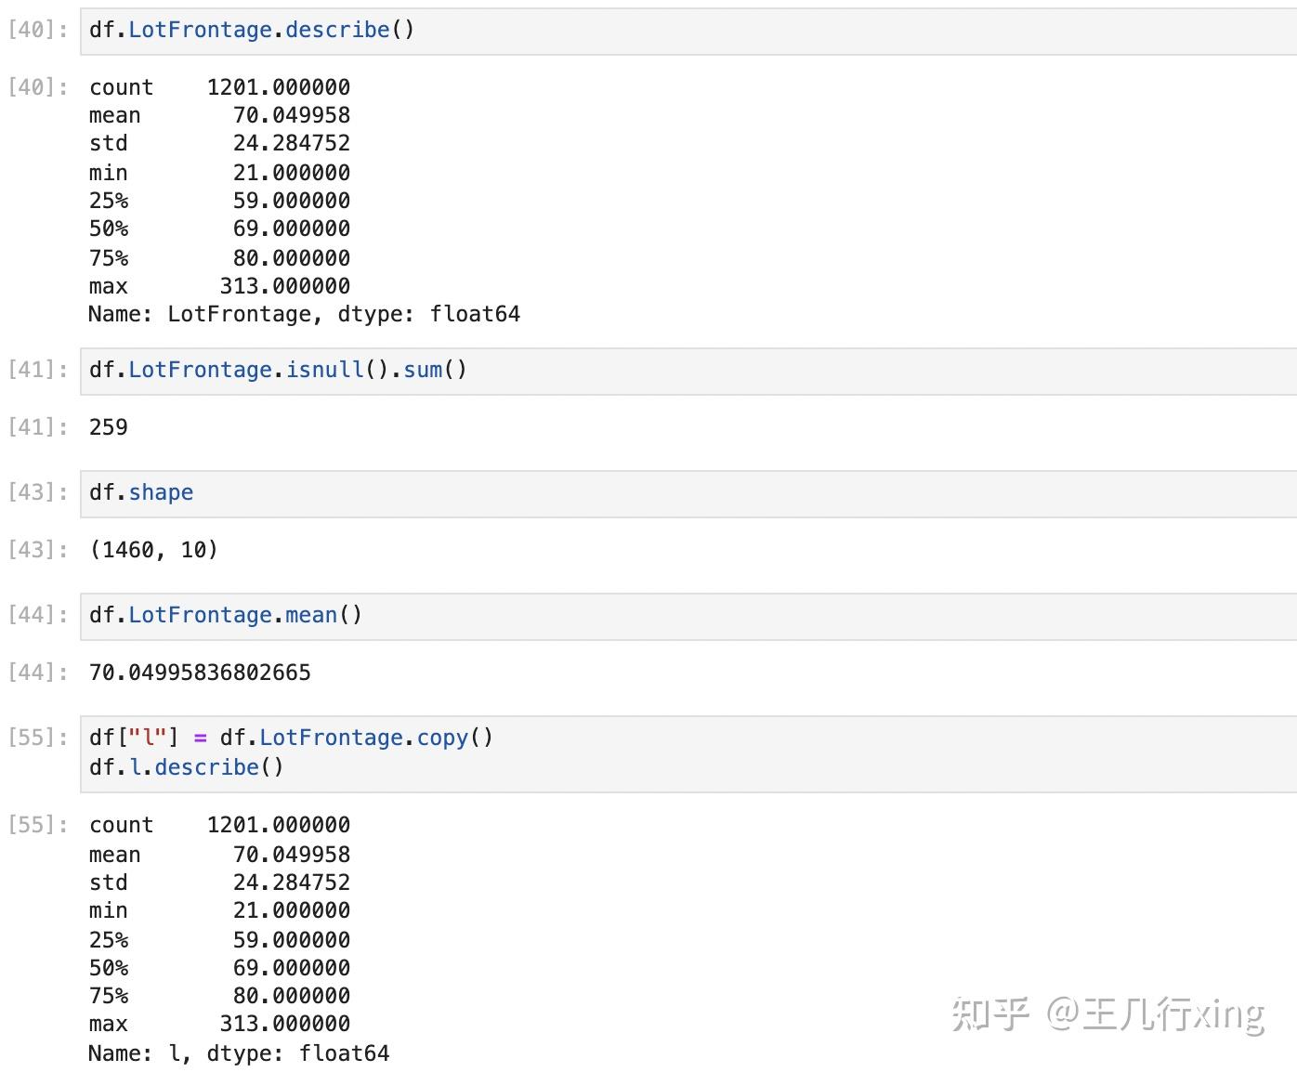Click input prompt [41] beside isnull cell
The width and height of the screenshot is (1297, 1072).
click(x=38, y=371)
